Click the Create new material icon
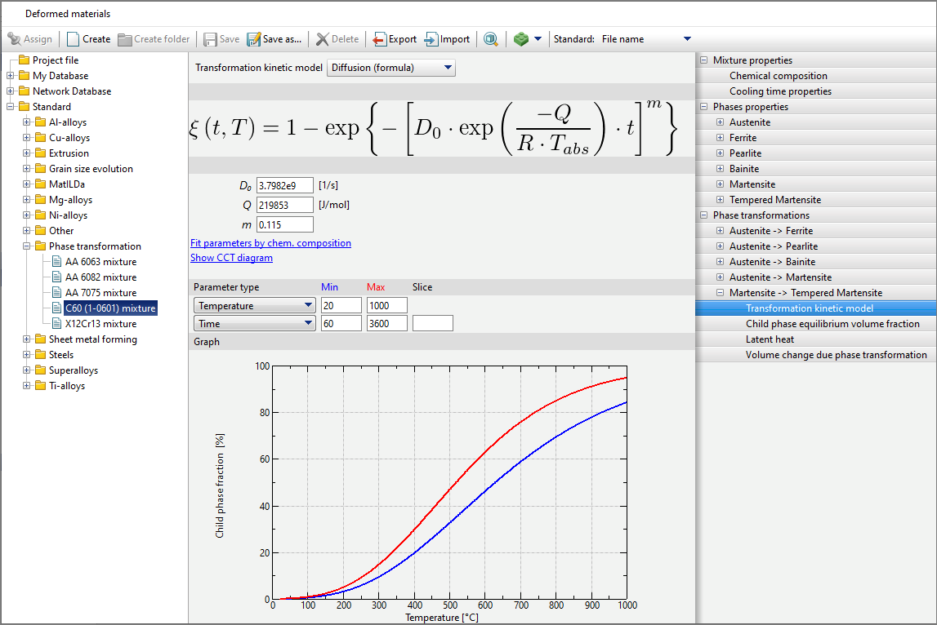 point(74,39)
